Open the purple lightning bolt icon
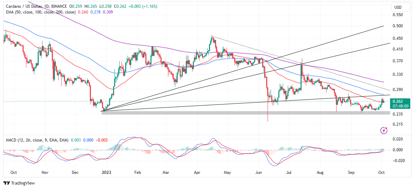The image size is (415, 189). [x=383, y=130]
